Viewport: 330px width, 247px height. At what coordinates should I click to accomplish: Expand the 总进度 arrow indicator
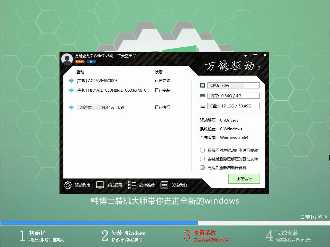tap(71, 107)
